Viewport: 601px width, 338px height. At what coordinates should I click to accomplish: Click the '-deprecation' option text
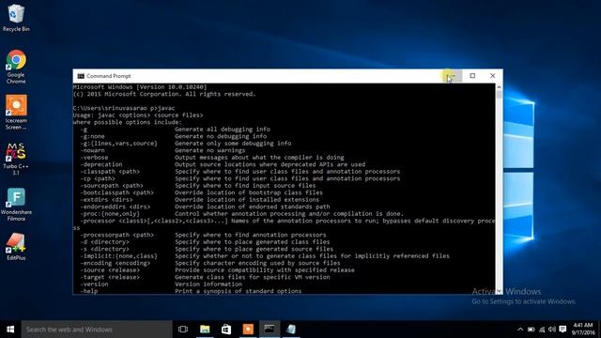click(x=101, y=164)
